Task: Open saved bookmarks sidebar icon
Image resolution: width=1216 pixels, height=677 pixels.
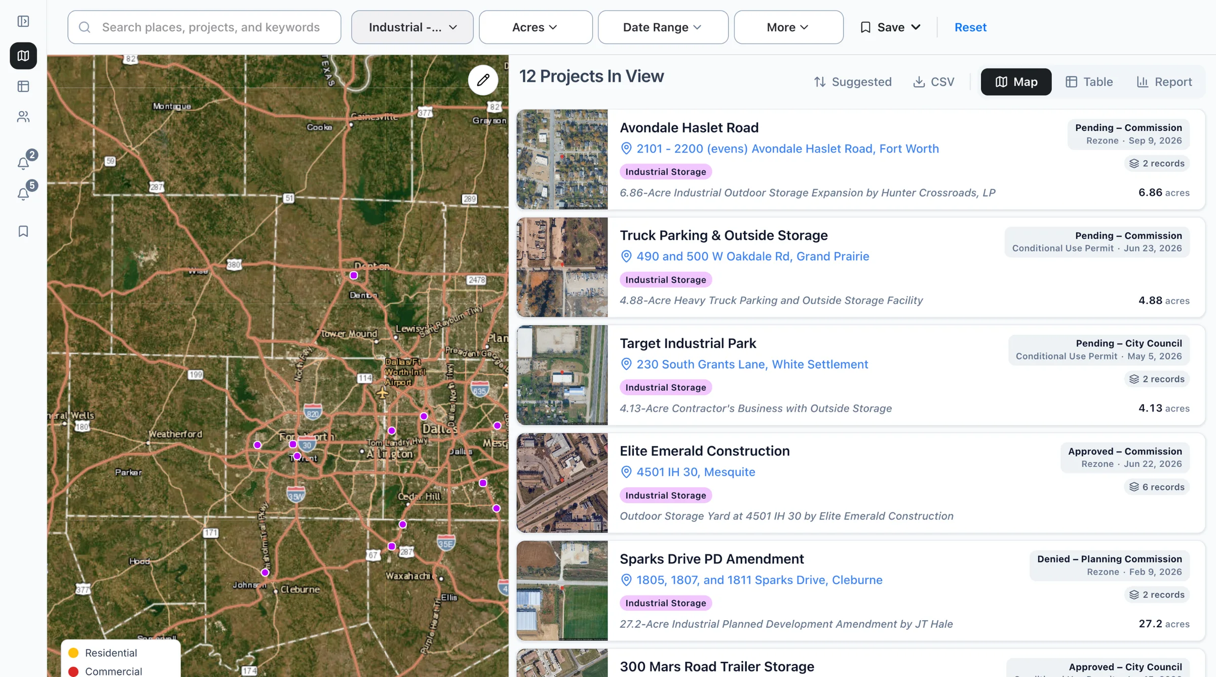Action: click(23, 231)
